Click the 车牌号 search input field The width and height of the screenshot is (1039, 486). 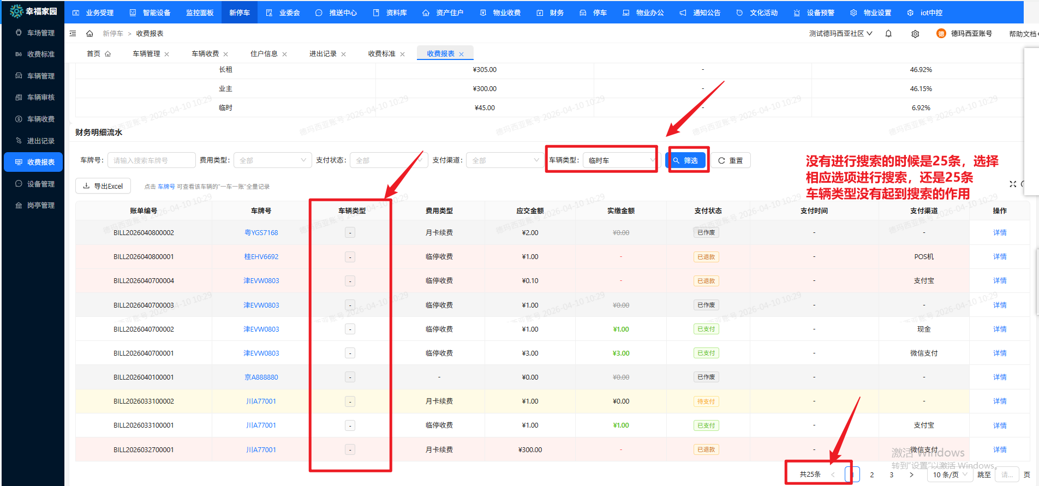[x=151, y=160]
